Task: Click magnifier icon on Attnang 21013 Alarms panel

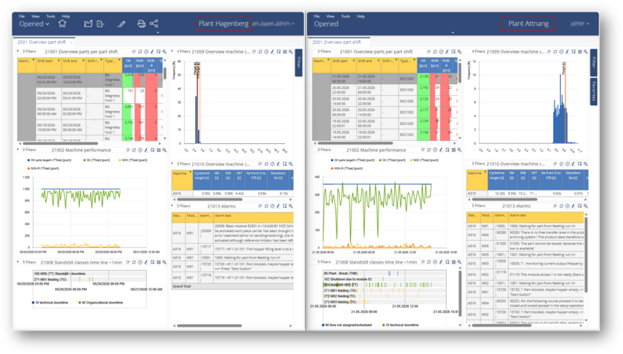Action: 586,206
